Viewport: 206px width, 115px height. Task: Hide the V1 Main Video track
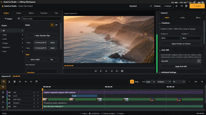coord(38,99)
